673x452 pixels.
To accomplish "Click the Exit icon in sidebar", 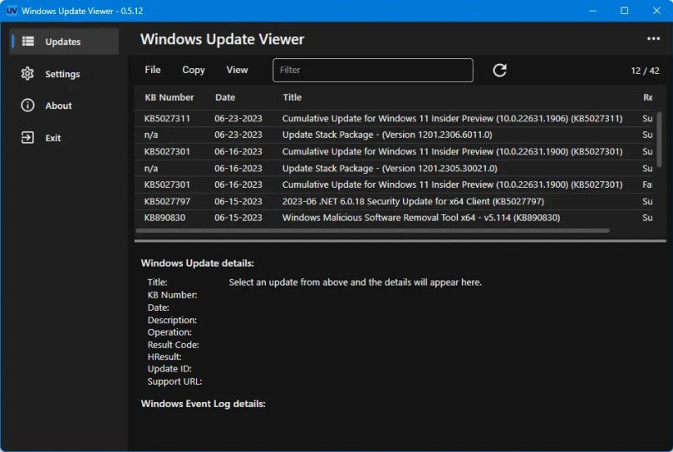I will pyautogui.click(x=27, y=138).
